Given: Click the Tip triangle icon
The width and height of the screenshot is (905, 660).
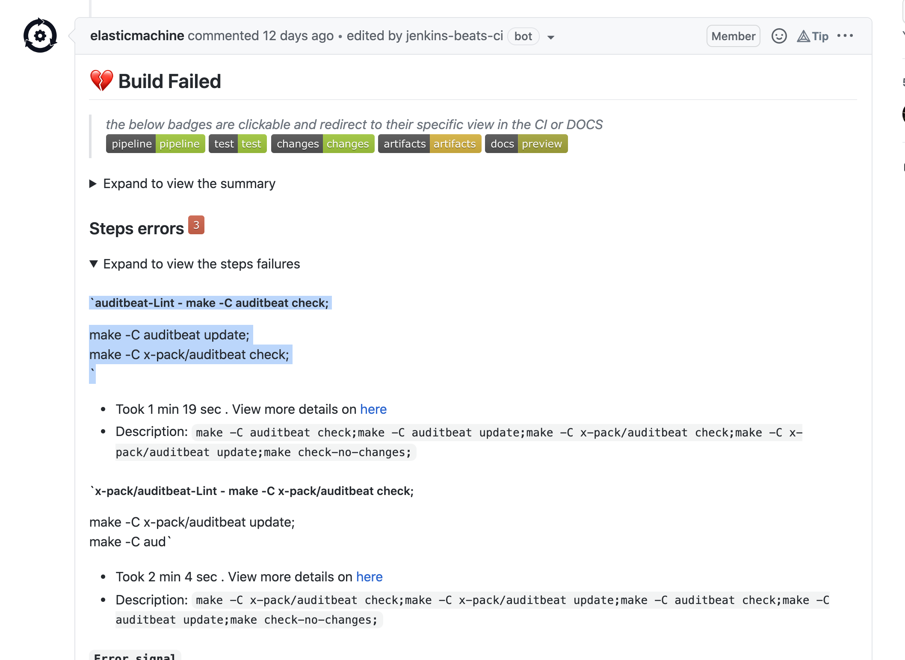Looking at the screenshot, I should click(803, 36).
